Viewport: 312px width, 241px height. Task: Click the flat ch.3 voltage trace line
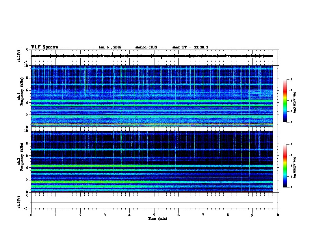[x=152, y=202]
